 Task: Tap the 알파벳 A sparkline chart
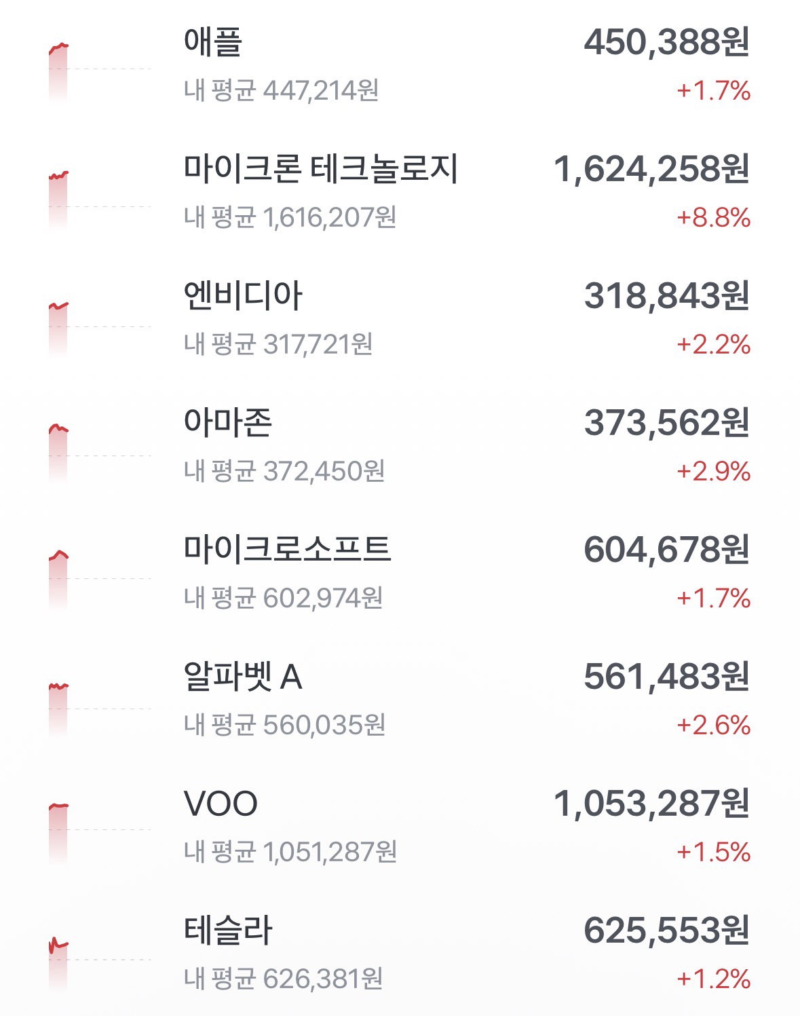point(99,709)
